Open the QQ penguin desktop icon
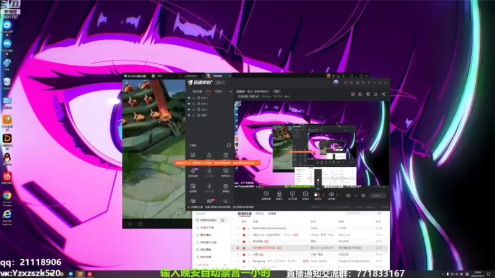Screen dimensions: 495x278 pyautogui.click(x=7, y=159)
